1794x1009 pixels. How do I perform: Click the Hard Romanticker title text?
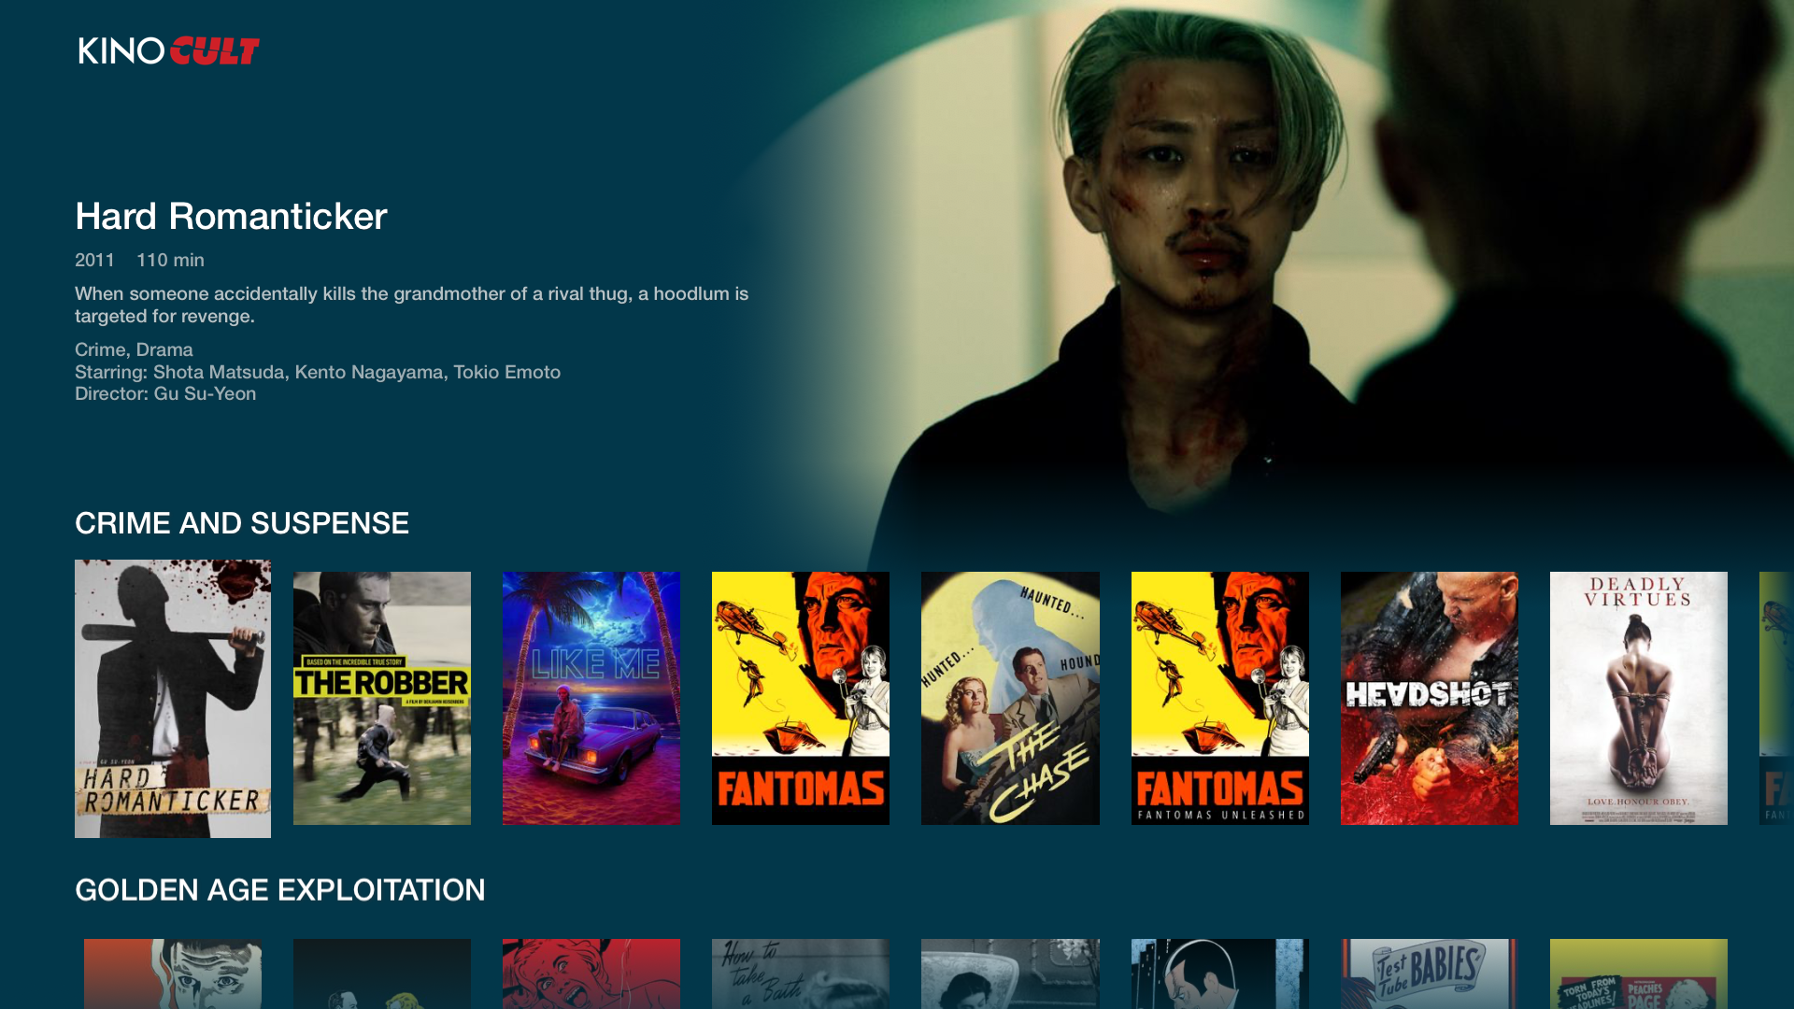[231, 217]
